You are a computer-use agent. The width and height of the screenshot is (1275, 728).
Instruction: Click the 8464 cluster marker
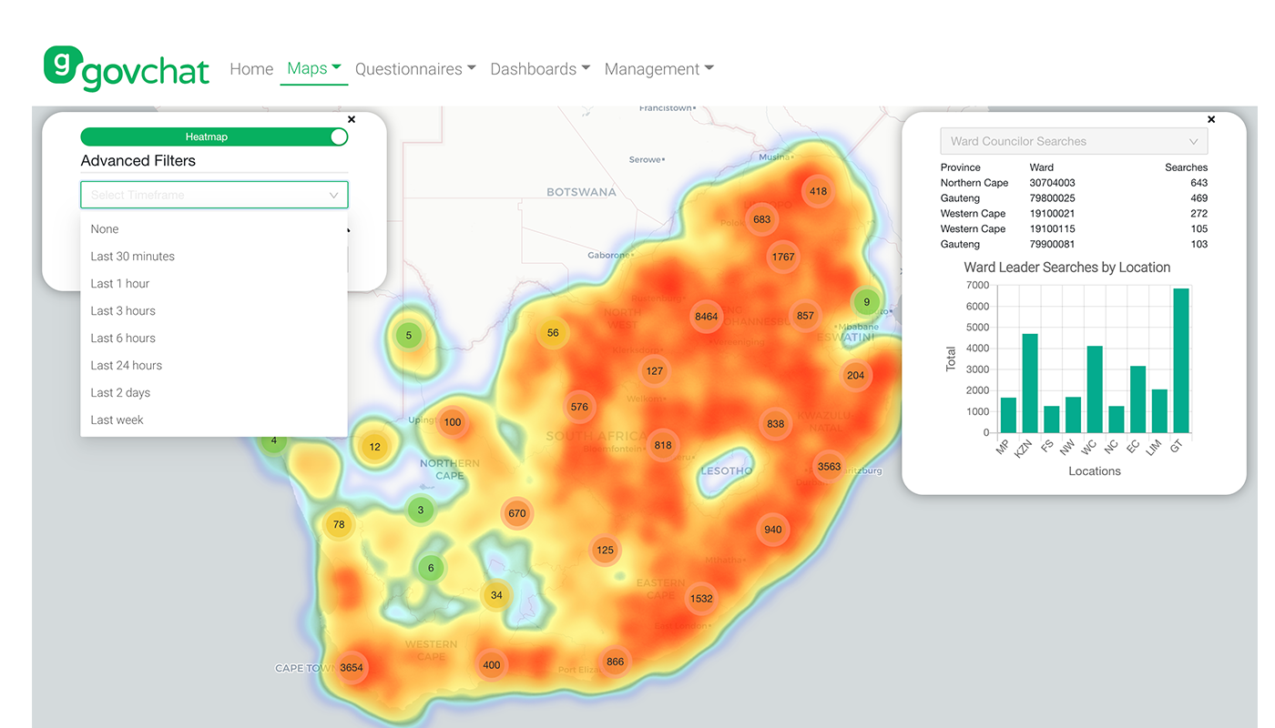tap(706, 317)
